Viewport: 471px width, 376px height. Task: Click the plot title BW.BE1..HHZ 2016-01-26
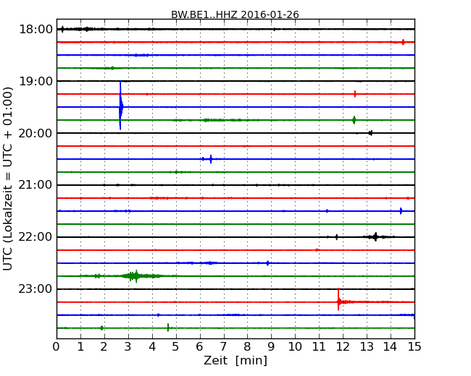(235, 14)
